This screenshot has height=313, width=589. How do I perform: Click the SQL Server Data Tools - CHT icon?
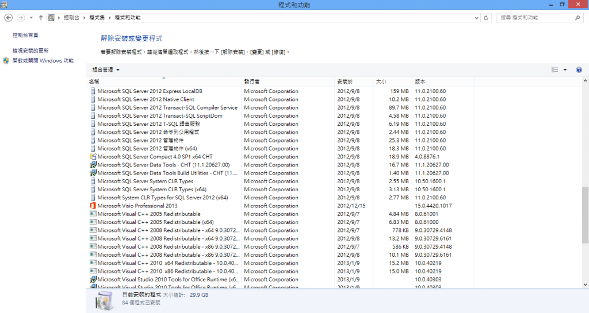[x=93, y=165]
